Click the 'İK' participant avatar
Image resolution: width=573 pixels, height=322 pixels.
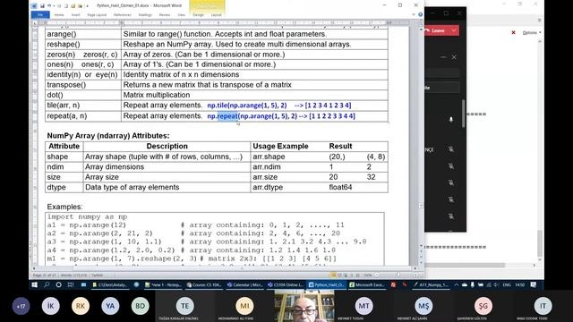pos(50,306)
